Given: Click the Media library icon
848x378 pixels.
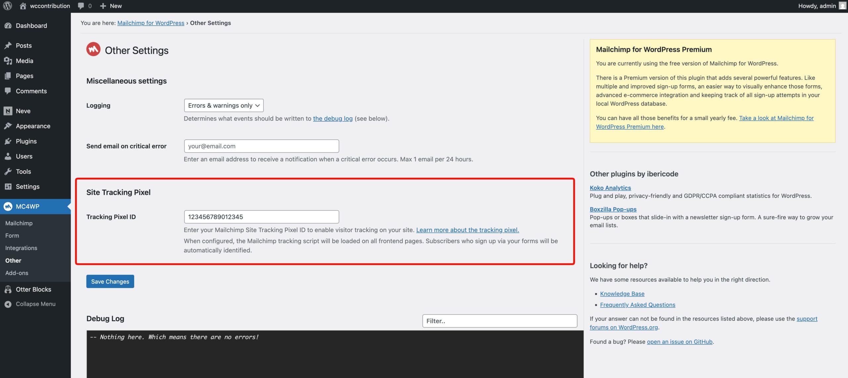Looking at the screenshot, I should coord(8,61).
